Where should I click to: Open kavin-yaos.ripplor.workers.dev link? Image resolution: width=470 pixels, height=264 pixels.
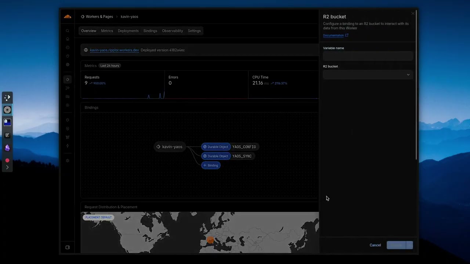114,50
